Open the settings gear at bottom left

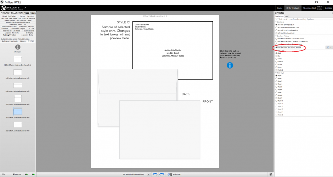[4, 175]
